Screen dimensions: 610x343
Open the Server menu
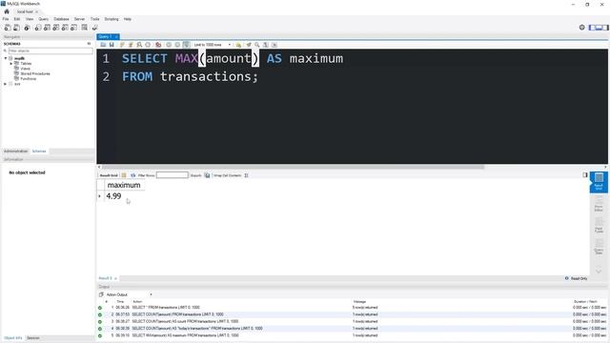pyautogui.click(x=79, y=19)
